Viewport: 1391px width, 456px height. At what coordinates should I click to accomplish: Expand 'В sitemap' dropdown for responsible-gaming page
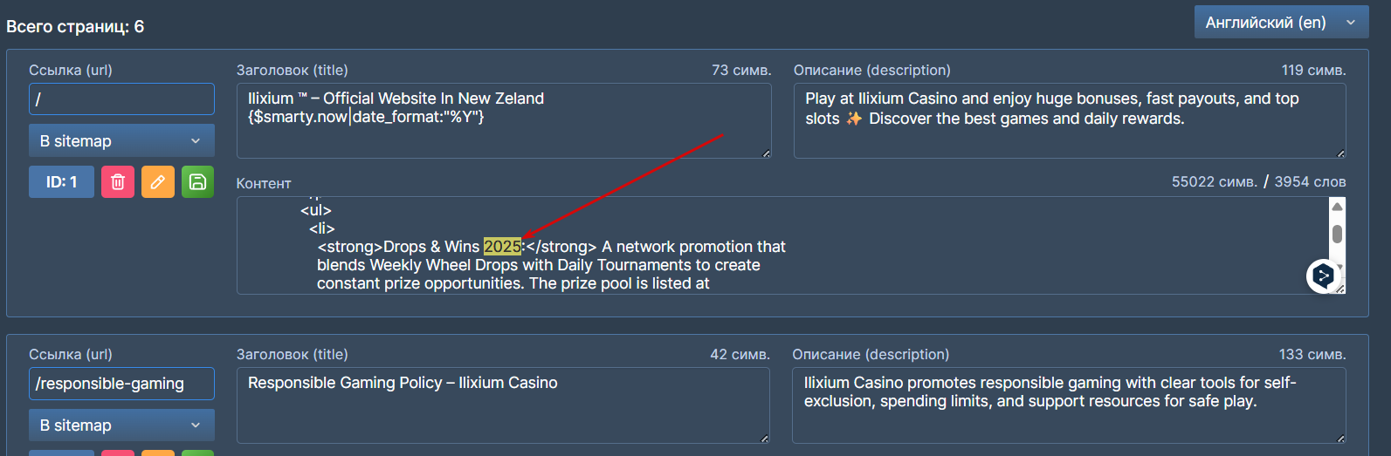coord(121,425)
